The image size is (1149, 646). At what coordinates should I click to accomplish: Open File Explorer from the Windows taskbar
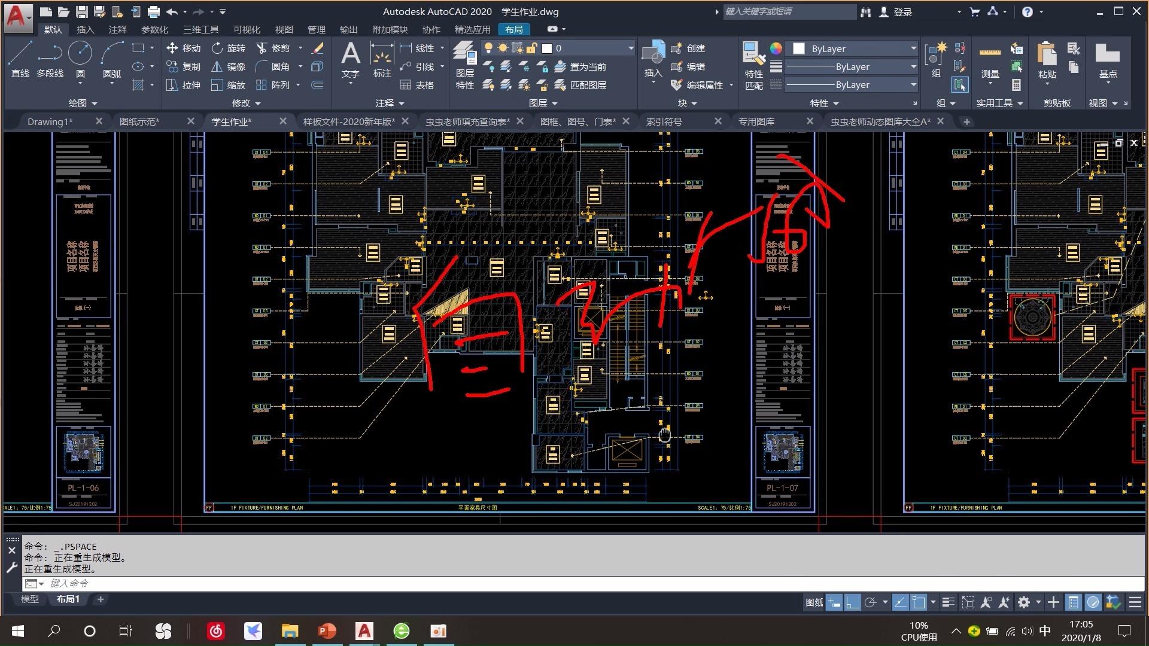290,630
